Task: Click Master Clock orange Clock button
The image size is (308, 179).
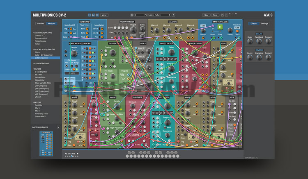Action: (237, 31)
